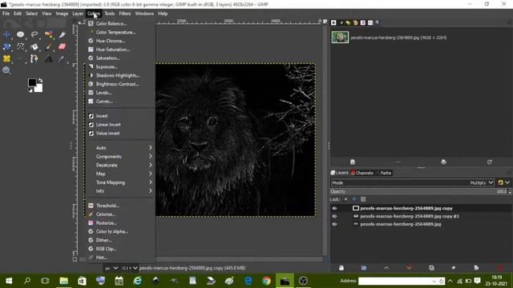Select the Text tool

pyautogui.click(x=48, y=58)
